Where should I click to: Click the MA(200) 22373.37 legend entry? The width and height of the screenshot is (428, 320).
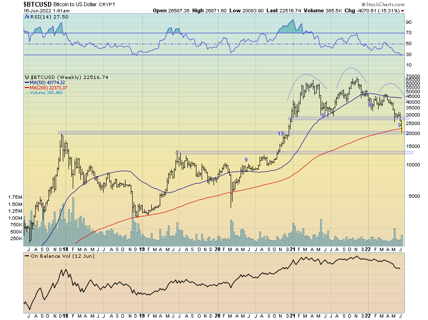pyautogui.click(x=49, y=88)
